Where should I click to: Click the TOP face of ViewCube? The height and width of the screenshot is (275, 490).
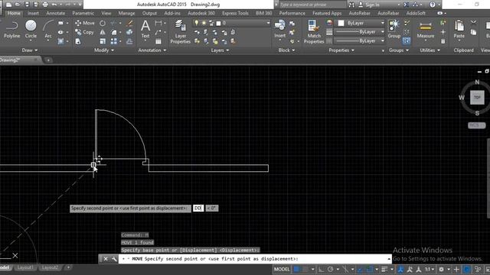(x=477, y=97)
